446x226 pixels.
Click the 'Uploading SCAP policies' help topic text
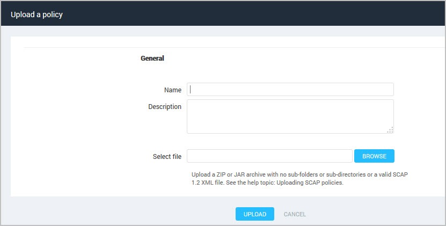310,183
